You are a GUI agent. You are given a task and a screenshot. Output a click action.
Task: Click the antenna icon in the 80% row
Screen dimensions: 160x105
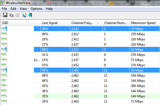[4, 70]
